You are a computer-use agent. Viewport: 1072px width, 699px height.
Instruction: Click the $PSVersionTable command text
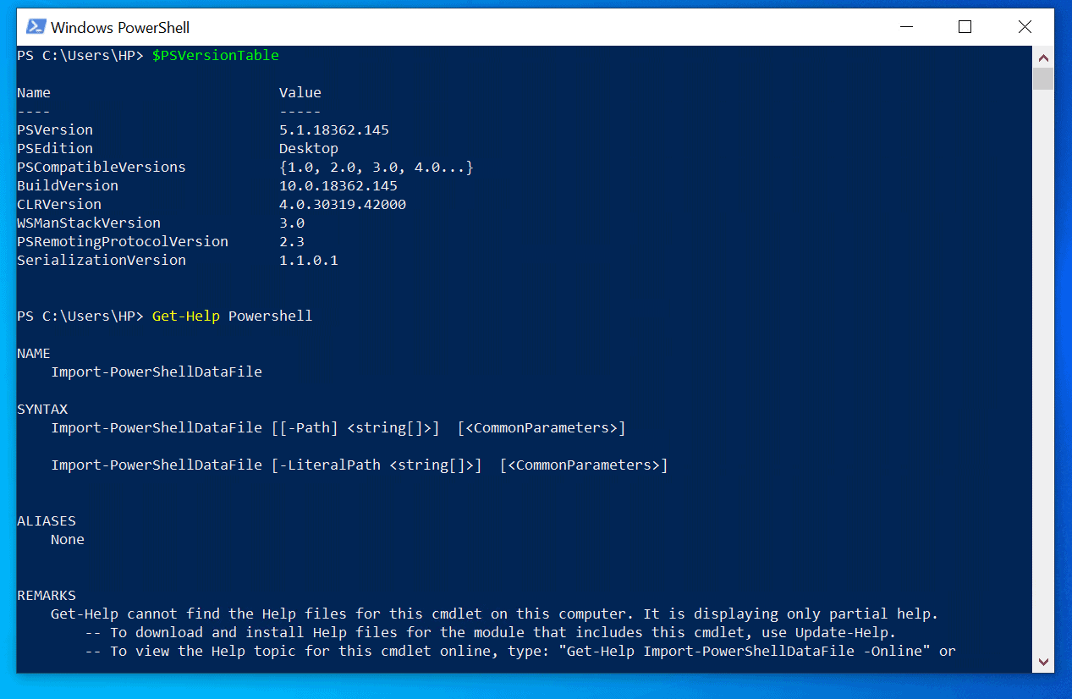(216, 56)
